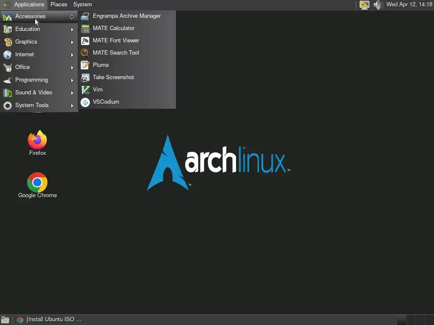Click the Take Screenshot camera icon
Image resolution: width=434 pixels, height=325 pixels.
click(85, 78)
